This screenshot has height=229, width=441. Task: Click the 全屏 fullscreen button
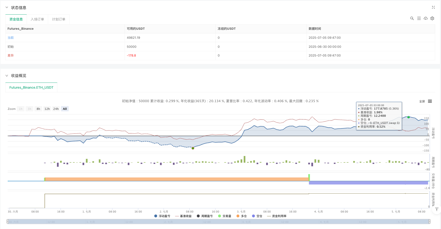422,101
